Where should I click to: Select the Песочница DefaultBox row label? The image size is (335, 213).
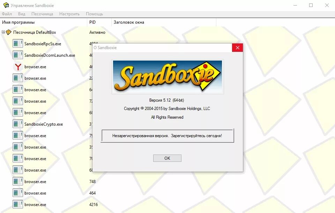35,32
